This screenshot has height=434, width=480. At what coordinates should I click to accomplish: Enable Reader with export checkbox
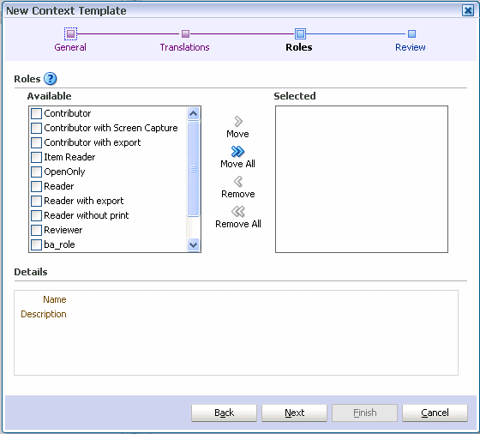36,201
